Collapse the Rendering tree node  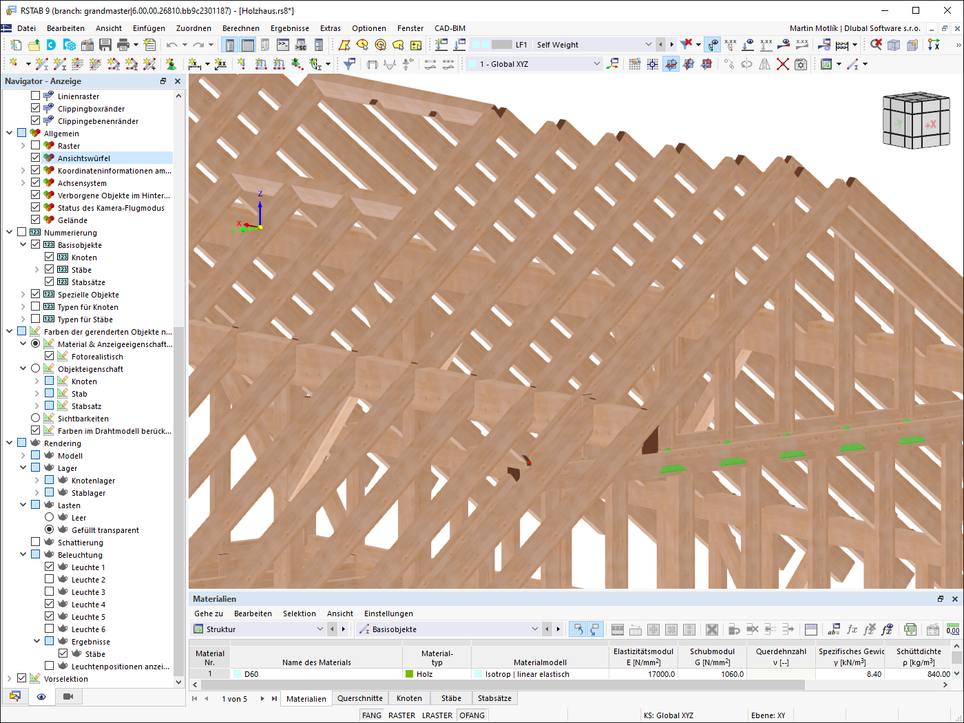pos(9,443)
